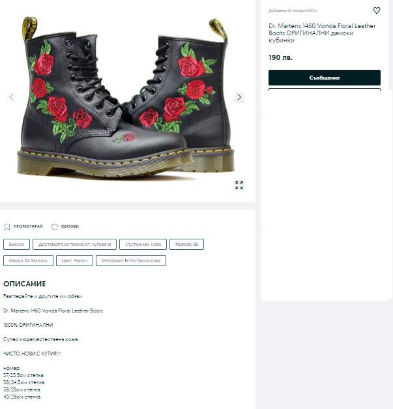Viewport: 393px width, 409px height.
Task: Select the Материал: Естествена кожа tag
Action: tap(131, 260)
